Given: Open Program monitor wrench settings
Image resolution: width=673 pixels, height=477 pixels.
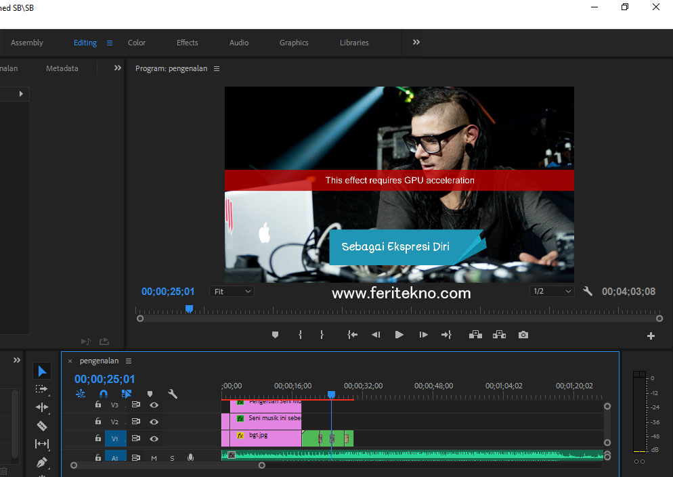Looking at the screenshot, I should (588, 291).
